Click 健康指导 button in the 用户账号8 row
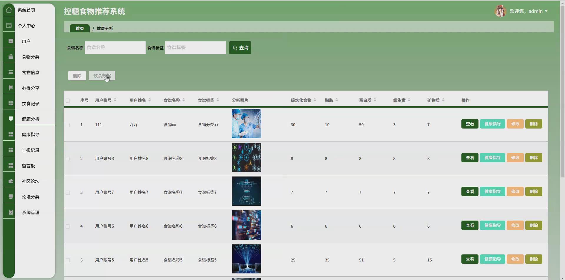Image resolution: width=565 pixels, height=280 pixels. pyautogui.click(x=493, y=158)
